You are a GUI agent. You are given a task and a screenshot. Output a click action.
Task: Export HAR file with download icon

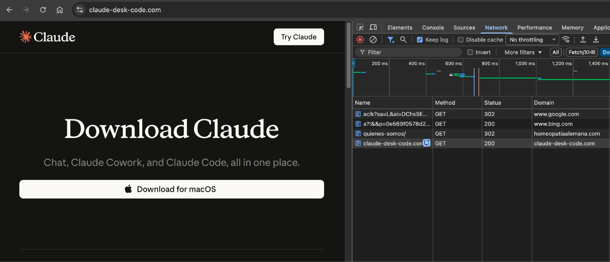(596, 40)
